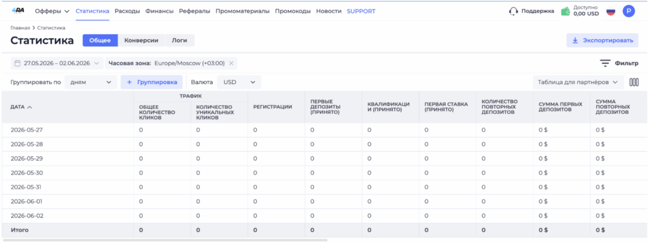Open the 'дням' grouping dropdown

coord(90,82)
